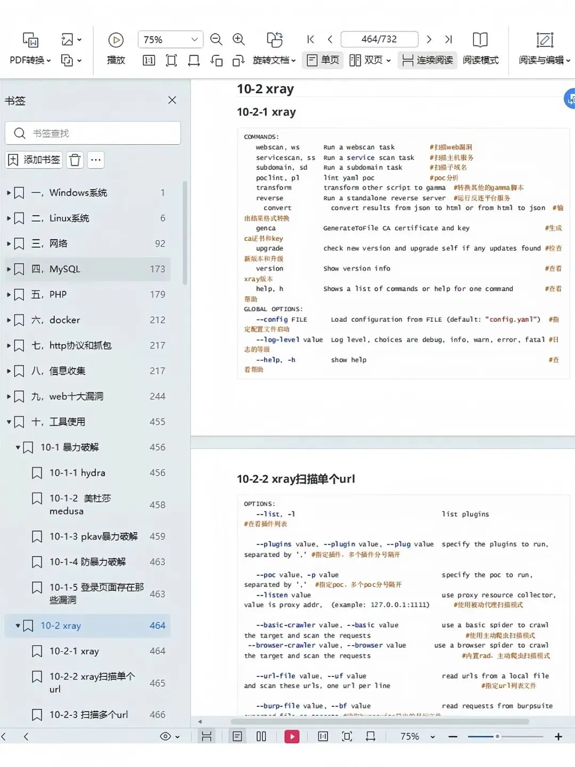The image size is (575, 767).
Task: Select the 九、web十大漏洞 bookmark
Action: tap(88, 396)
